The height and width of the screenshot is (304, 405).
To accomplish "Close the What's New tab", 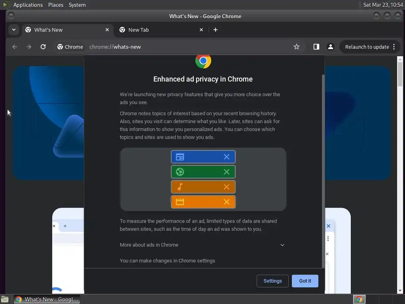I will (x=107, y=30).
